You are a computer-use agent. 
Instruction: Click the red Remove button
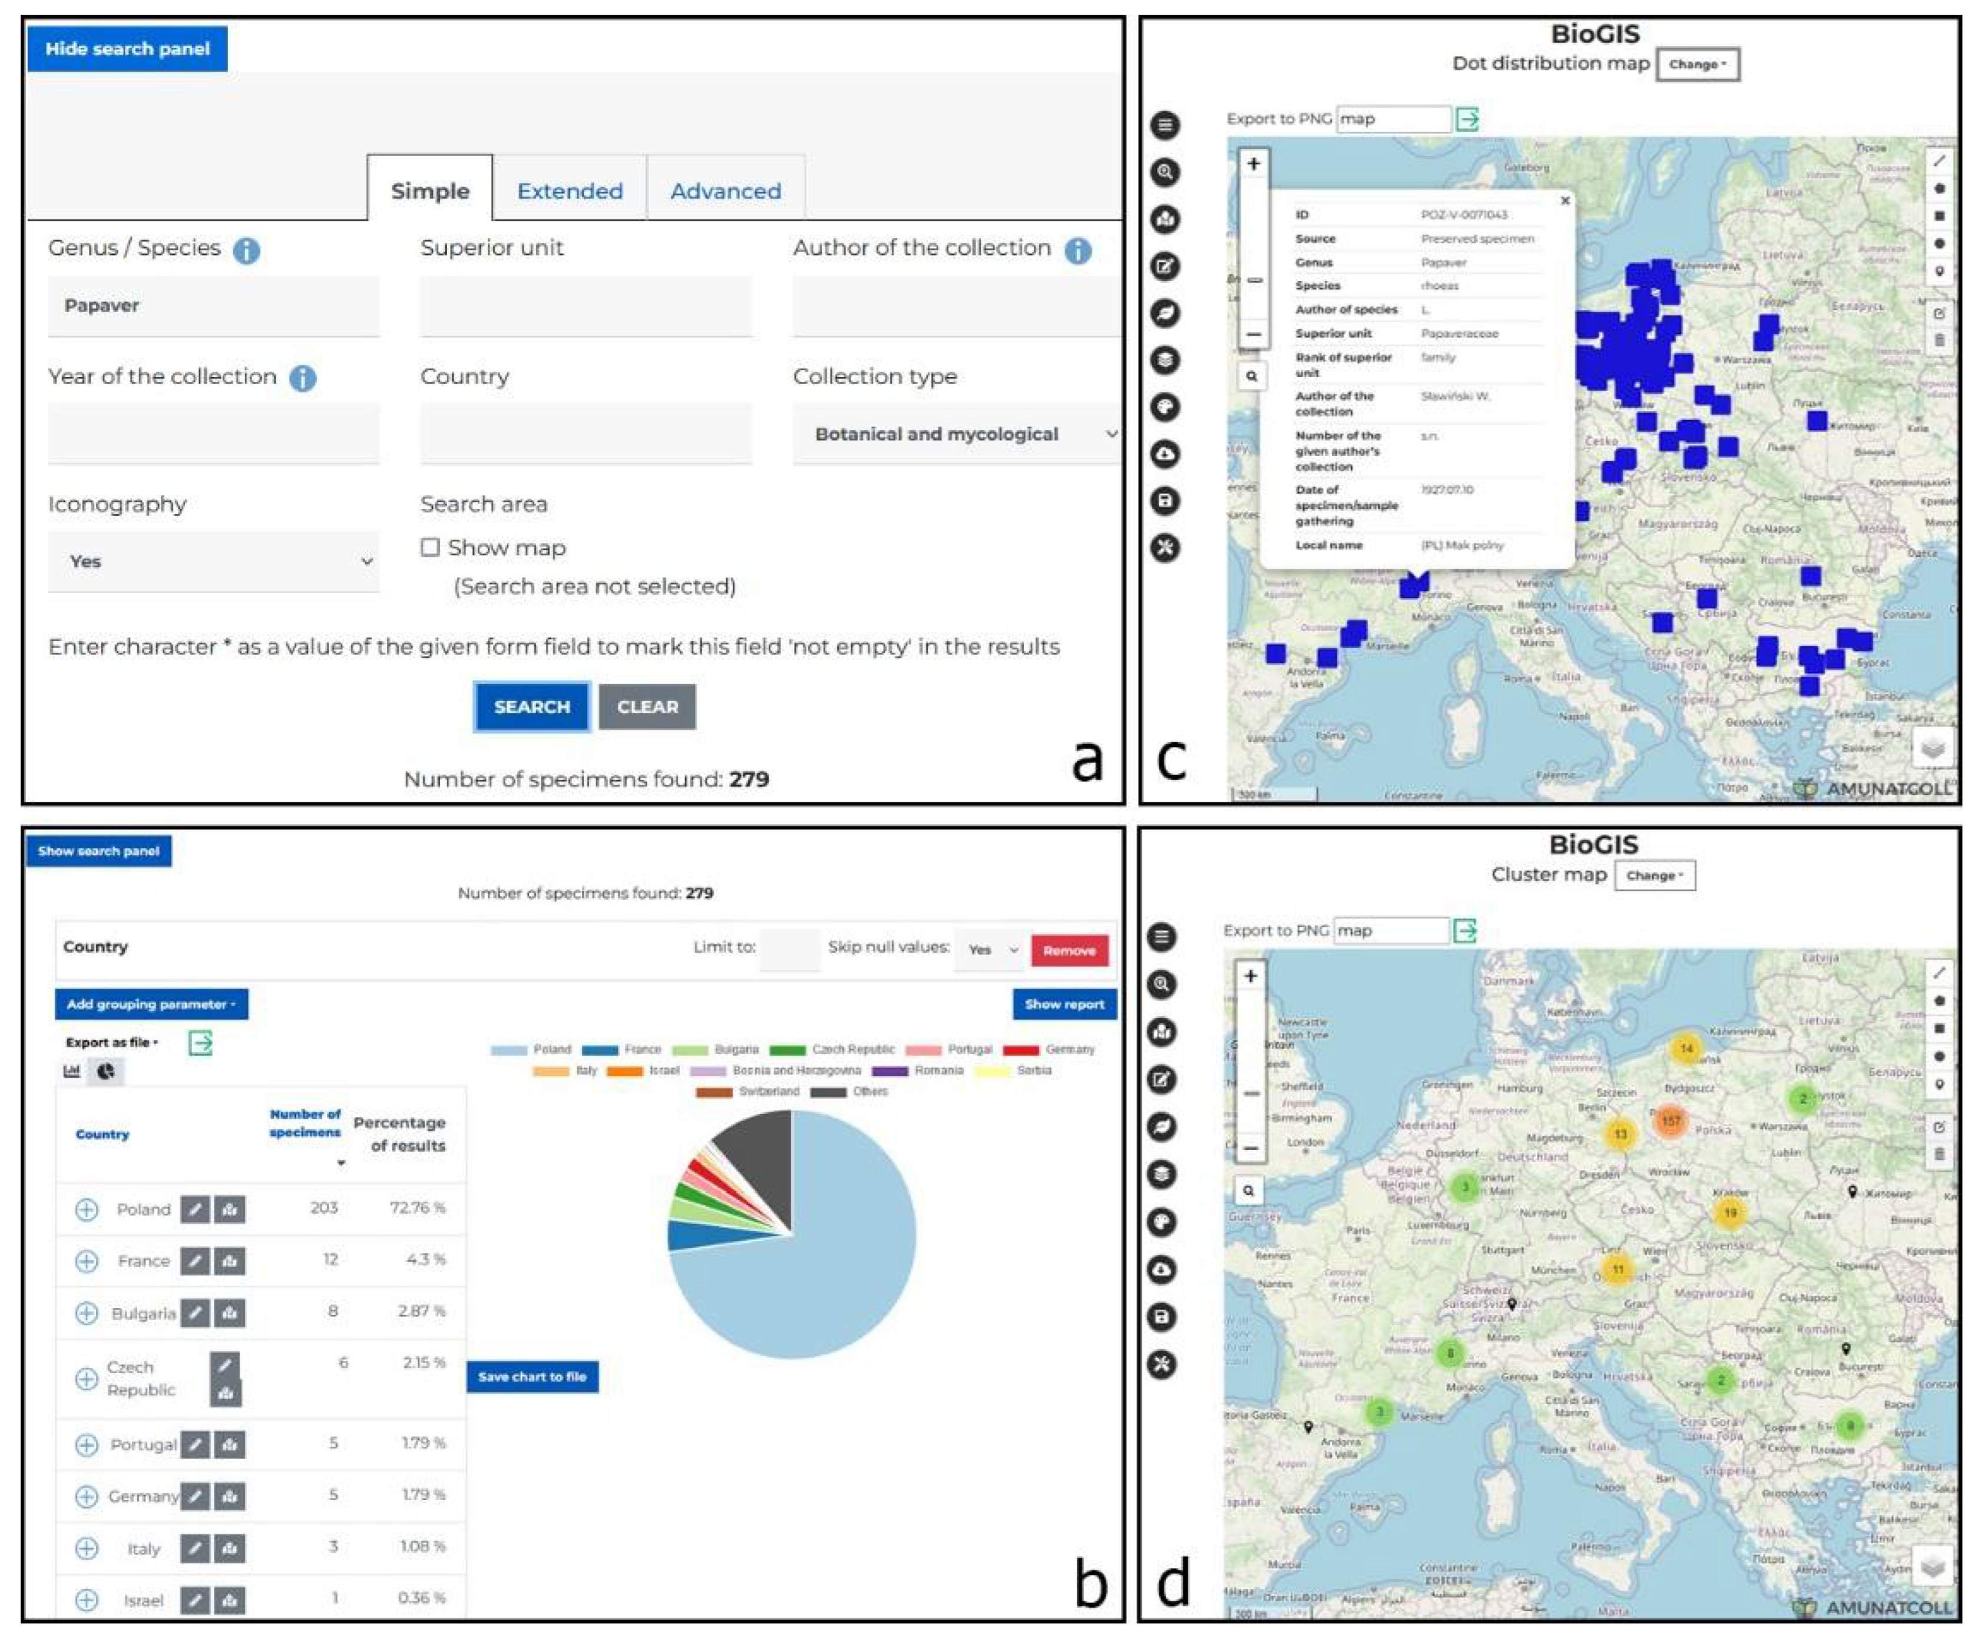point(1069,951)
